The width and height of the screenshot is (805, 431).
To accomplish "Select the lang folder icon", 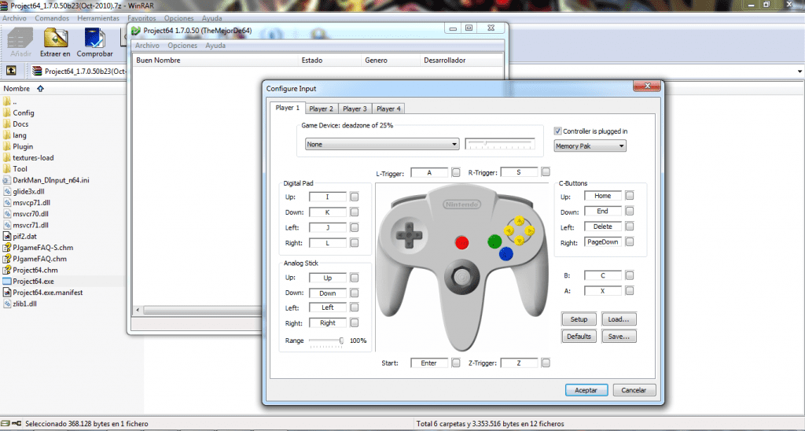I will pos(6,135).
